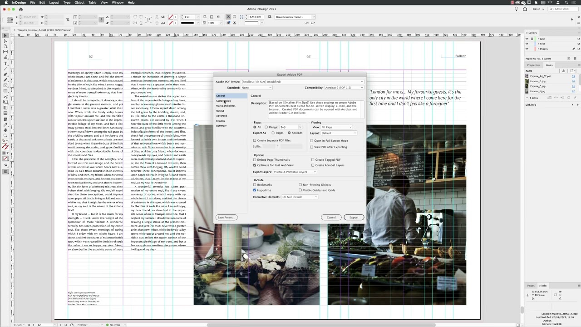The image size is (581, 327).
Task: Click the Go To Link icon
Action: click(x=562, y=98)
